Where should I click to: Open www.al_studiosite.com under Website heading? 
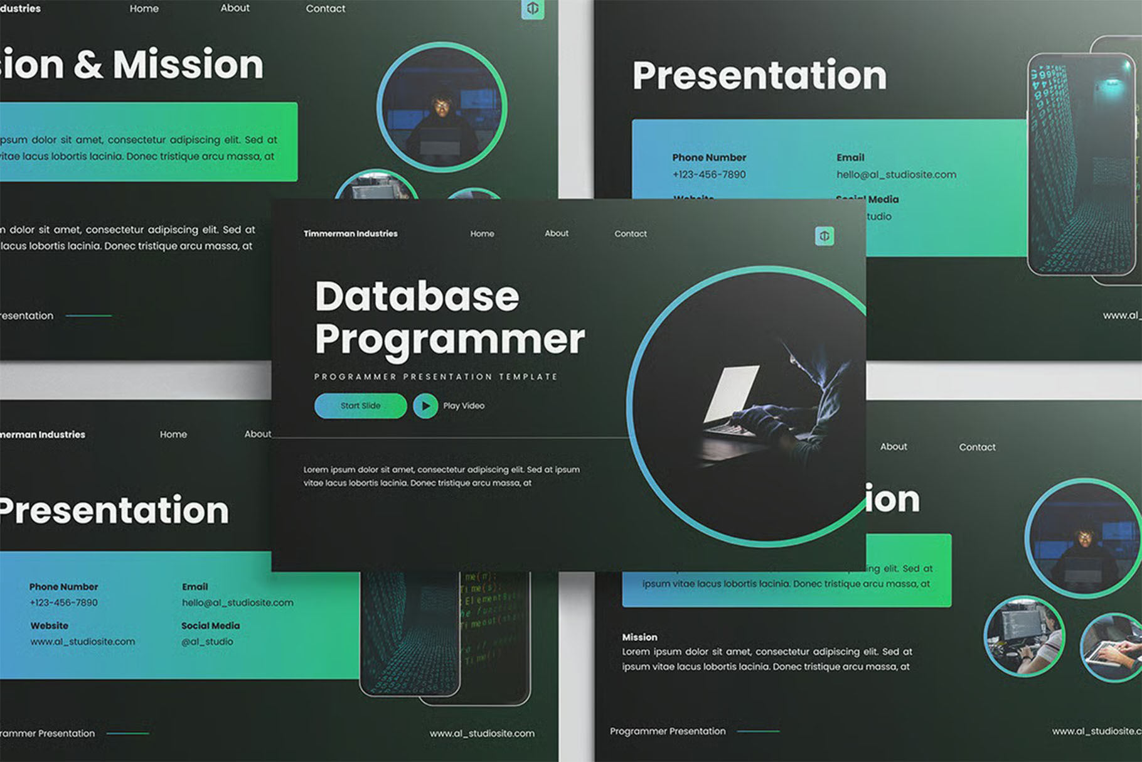[82, 641]
